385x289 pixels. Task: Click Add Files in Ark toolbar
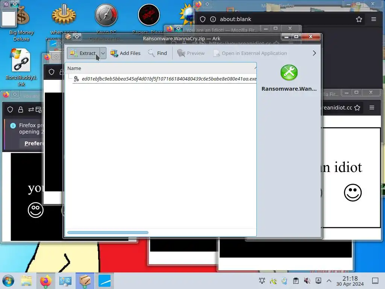pyautogui.click(x=125, y=53)
